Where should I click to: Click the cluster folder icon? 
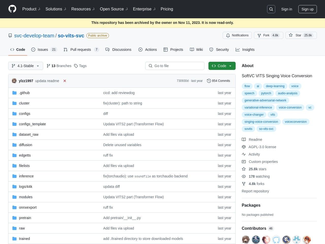(x=14, y=103)
